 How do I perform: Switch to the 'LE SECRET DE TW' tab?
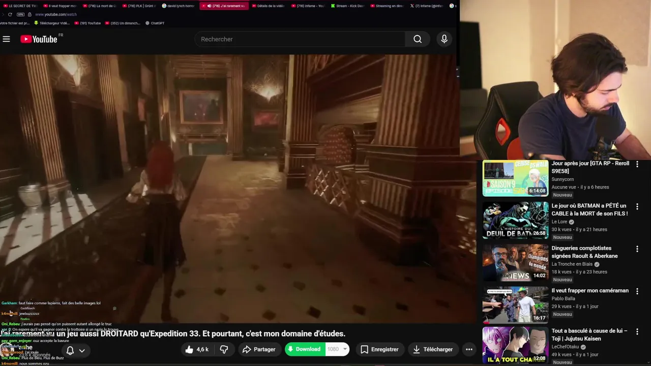pos(20,6)
